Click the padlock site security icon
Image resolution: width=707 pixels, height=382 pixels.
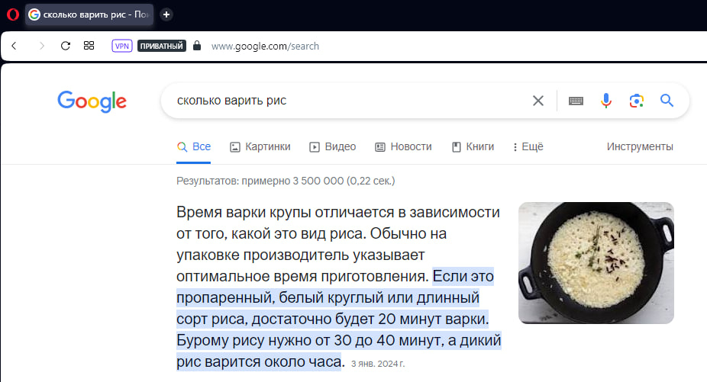coord(197,46)
